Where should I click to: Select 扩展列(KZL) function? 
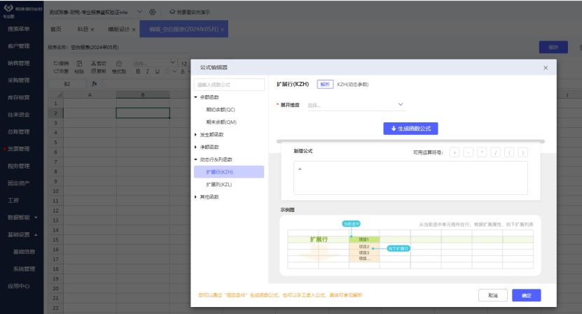pos(219,185)
